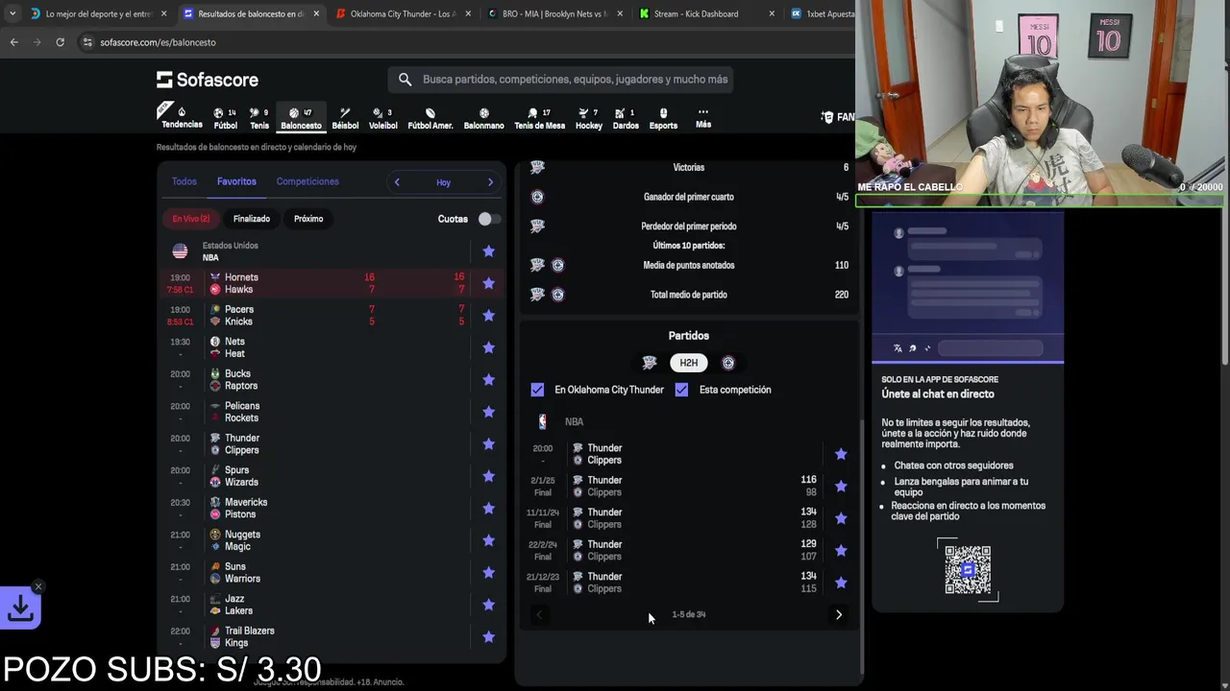Screen dimensions: 1230x691
Task: Switch to the Todos tab
Action: (x=184, y=181)
